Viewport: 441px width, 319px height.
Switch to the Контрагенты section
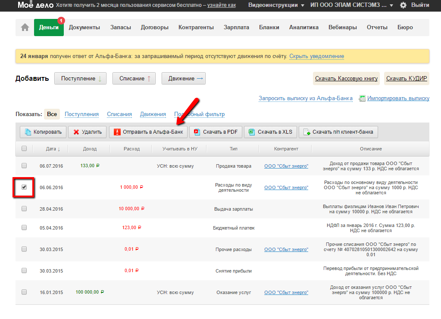(x=196, y=28)
